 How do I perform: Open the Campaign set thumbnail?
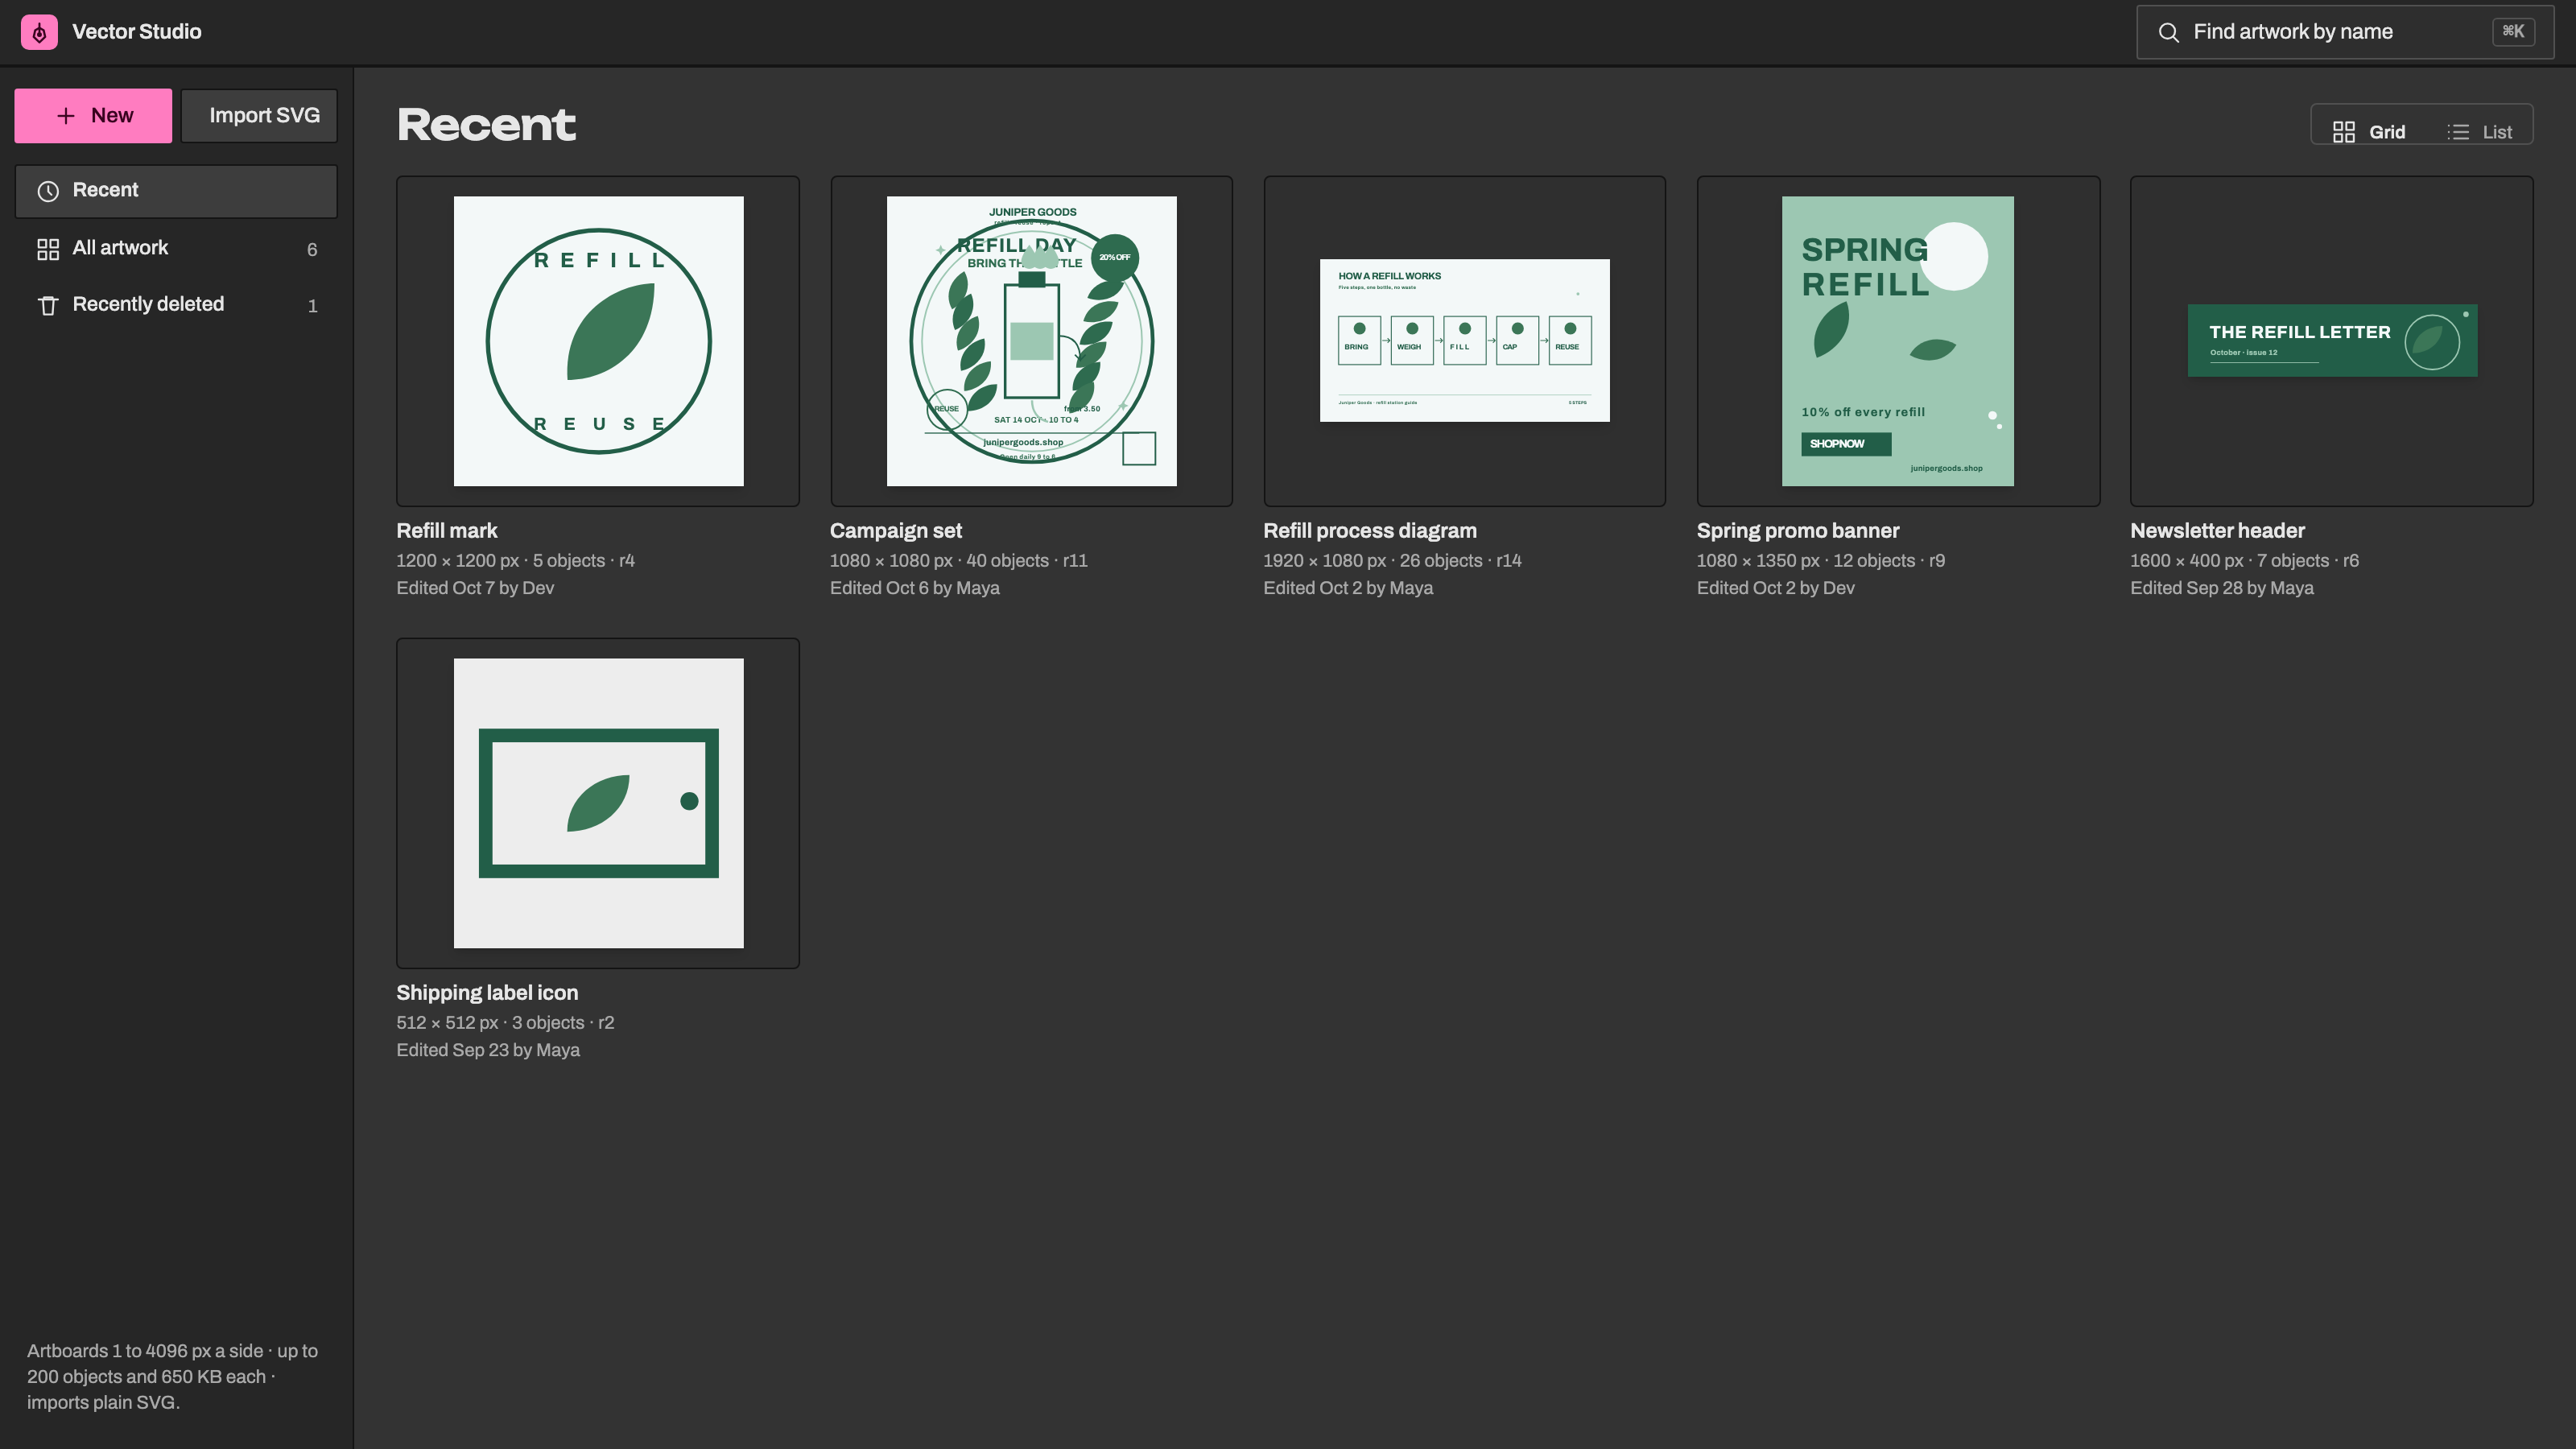(x=1031, y=341)
